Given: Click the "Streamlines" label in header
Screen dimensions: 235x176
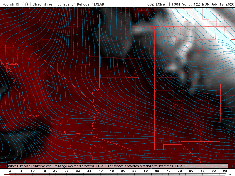Looking at the screenshot, I should click(43, 4).
